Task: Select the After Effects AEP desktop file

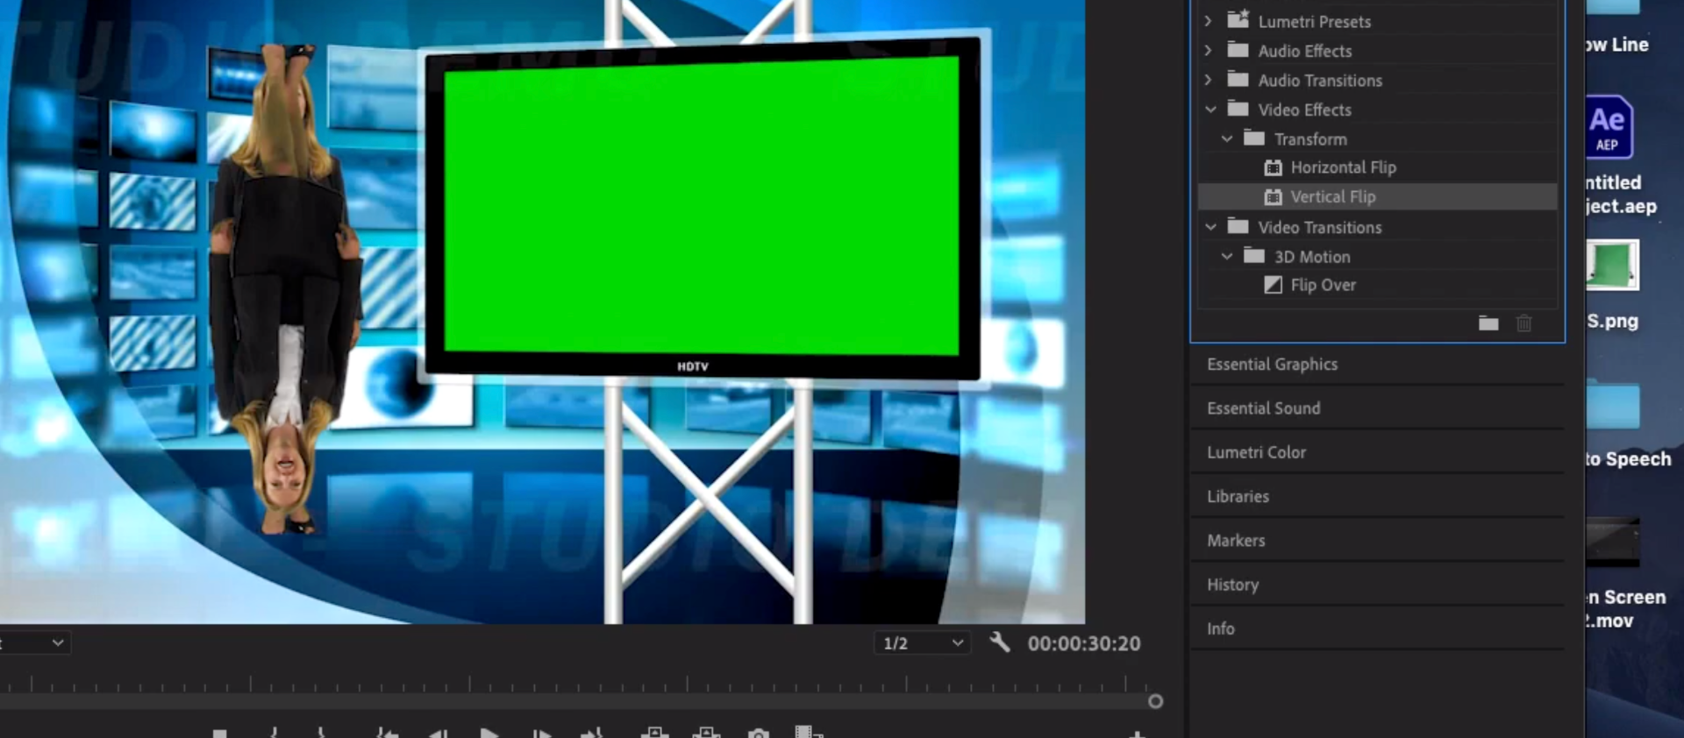Action: pos(1609,127)
